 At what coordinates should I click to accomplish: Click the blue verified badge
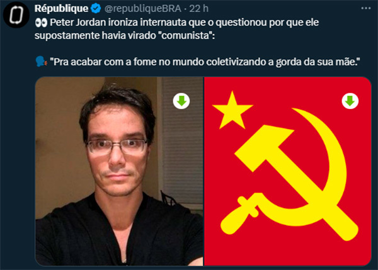pyautogui.click(x=96, y=9)
